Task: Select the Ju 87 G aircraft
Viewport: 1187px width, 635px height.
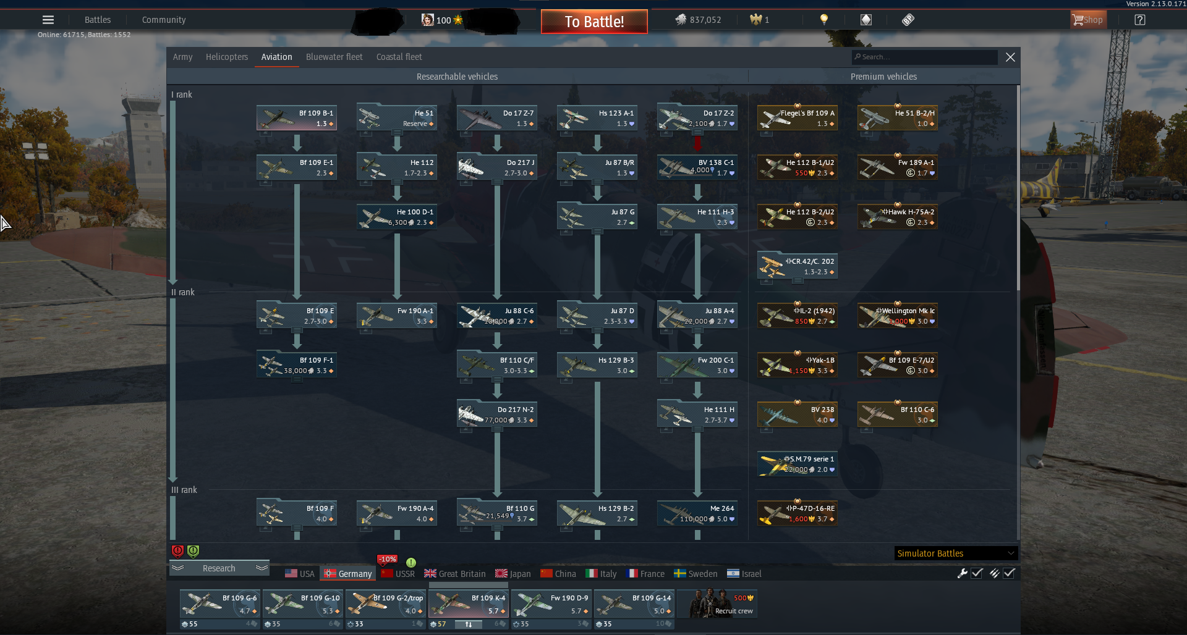Action: click(597, 217)
